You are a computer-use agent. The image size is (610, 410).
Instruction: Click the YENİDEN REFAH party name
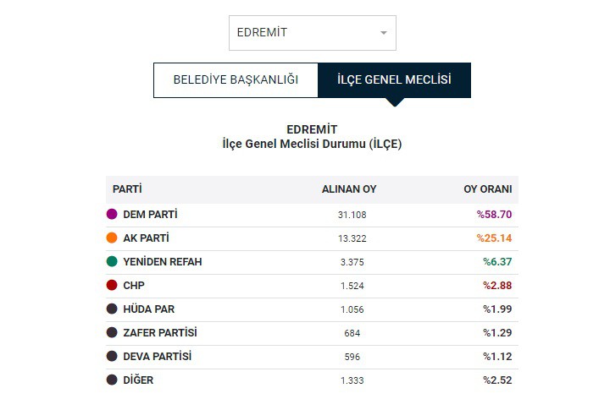coord(163,262)
